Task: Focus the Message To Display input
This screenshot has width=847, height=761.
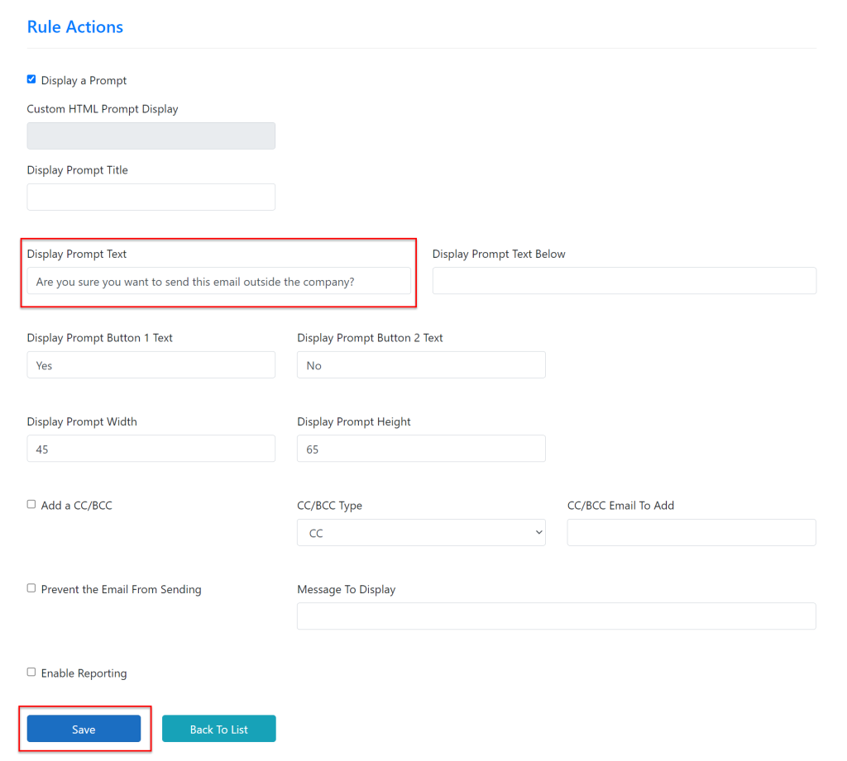Action: click(x=556, y=616)
